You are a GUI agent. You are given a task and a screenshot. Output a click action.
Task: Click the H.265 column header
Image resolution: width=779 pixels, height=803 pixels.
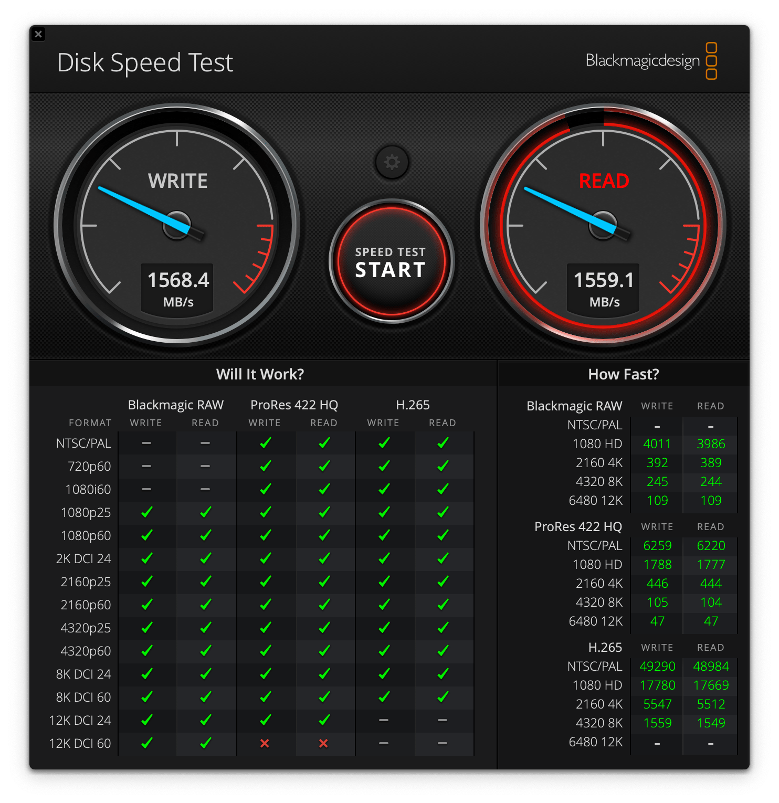tap(413, 405)
